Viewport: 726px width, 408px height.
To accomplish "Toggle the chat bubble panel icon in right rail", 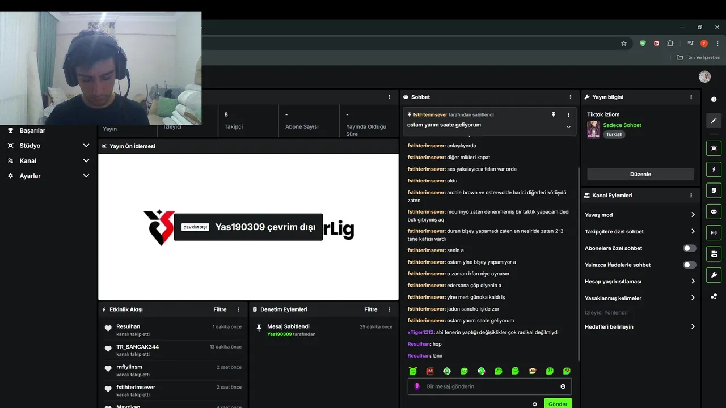I will [x=714, y=211].
